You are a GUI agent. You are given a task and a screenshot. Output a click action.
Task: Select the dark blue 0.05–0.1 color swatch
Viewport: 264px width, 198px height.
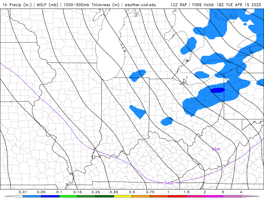[50, 196]
